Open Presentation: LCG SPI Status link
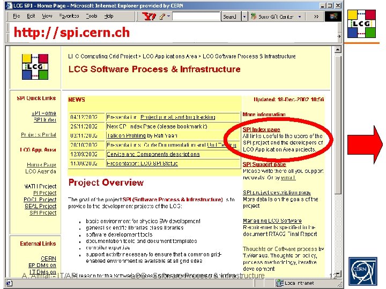This screenshot has width=386, height=289. [142, 163]
